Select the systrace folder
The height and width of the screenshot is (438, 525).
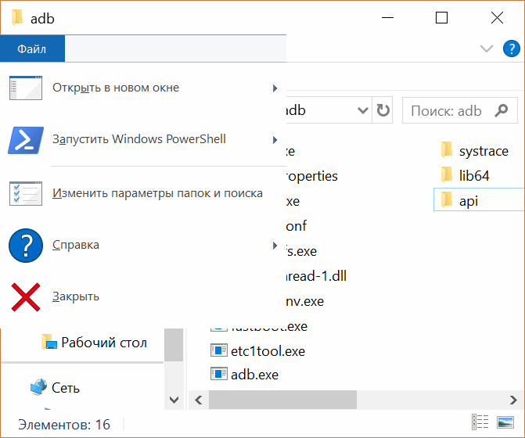click(479, 151)
